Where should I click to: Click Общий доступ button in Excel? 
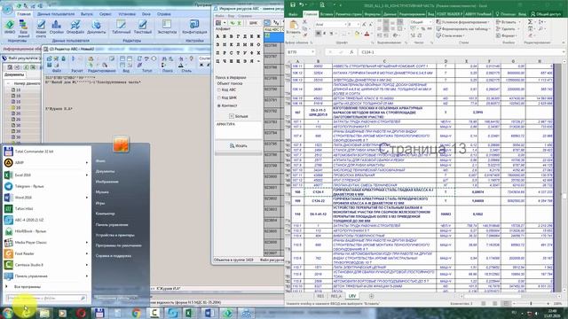546,14
